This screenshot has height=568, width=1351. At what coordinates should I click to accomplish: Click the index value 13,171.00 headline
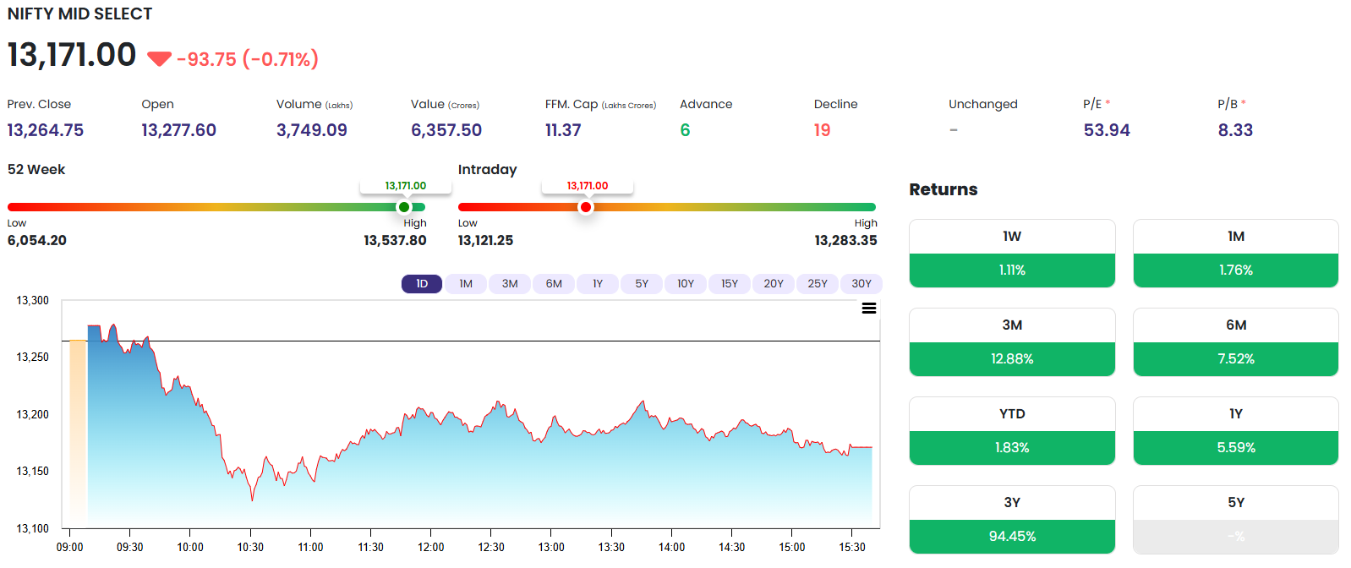pyautogui.click(x=72, y=55)
